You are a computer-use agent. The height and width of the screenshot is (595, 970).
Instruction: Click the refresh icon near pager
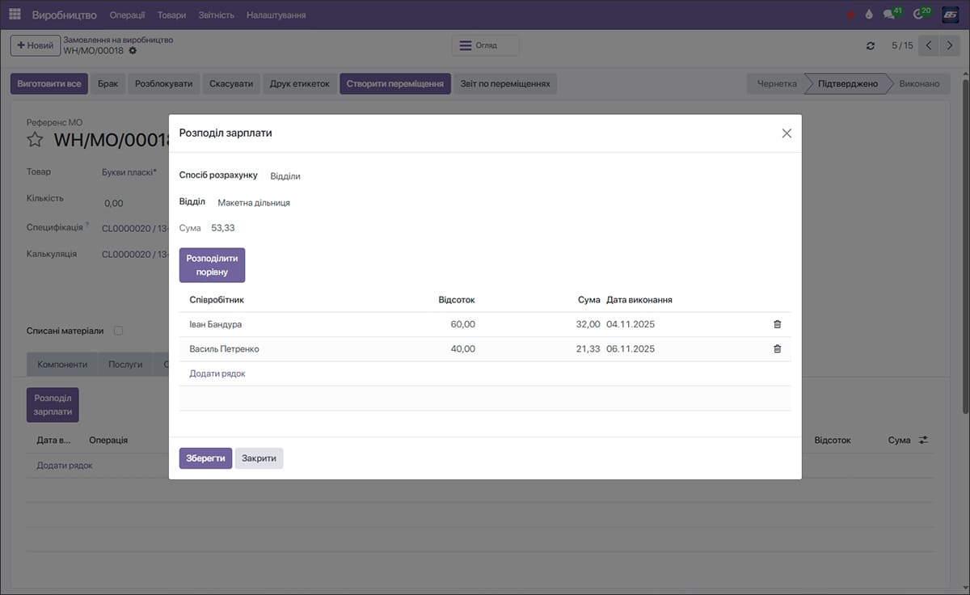(870, 46)
